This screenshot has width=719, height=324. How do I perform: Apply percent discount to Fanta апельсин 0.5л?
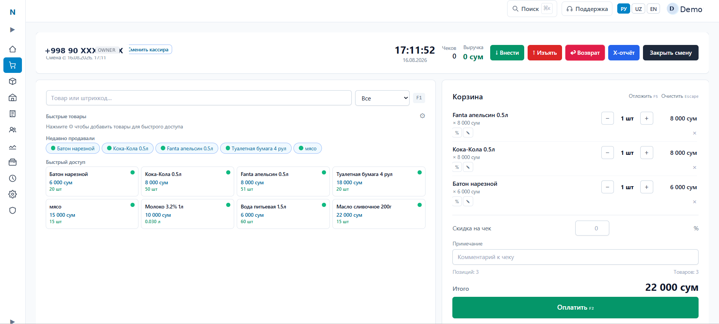pyautogui.click(x=457, y=133)
